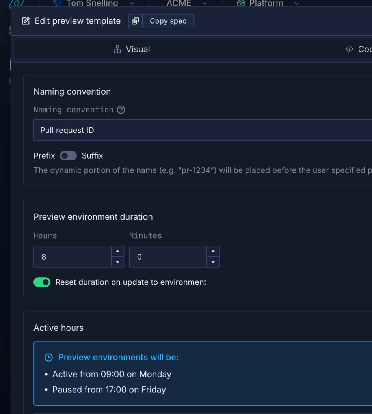Click the copy icon beside Copy spec
Image resolution: width=372 pixels, height=414 pixels.
(135, 21)
